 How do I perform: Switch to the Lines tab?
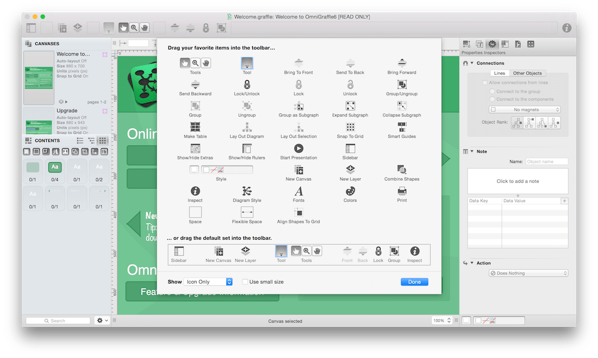pos(499,73)
